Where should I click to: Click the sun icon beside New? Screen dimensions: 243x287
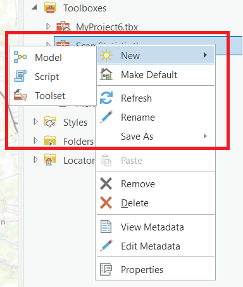pyautogui.click(x=106, y=55)
